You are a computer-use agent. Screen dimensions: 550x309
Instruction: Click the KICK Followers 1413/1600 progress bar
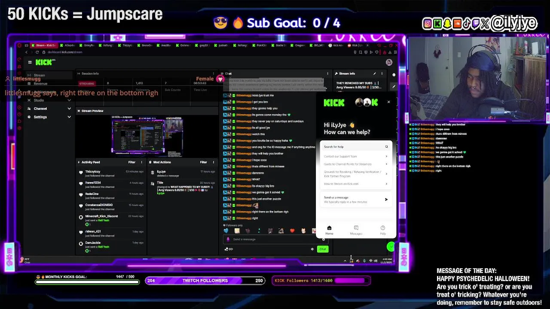321,281
